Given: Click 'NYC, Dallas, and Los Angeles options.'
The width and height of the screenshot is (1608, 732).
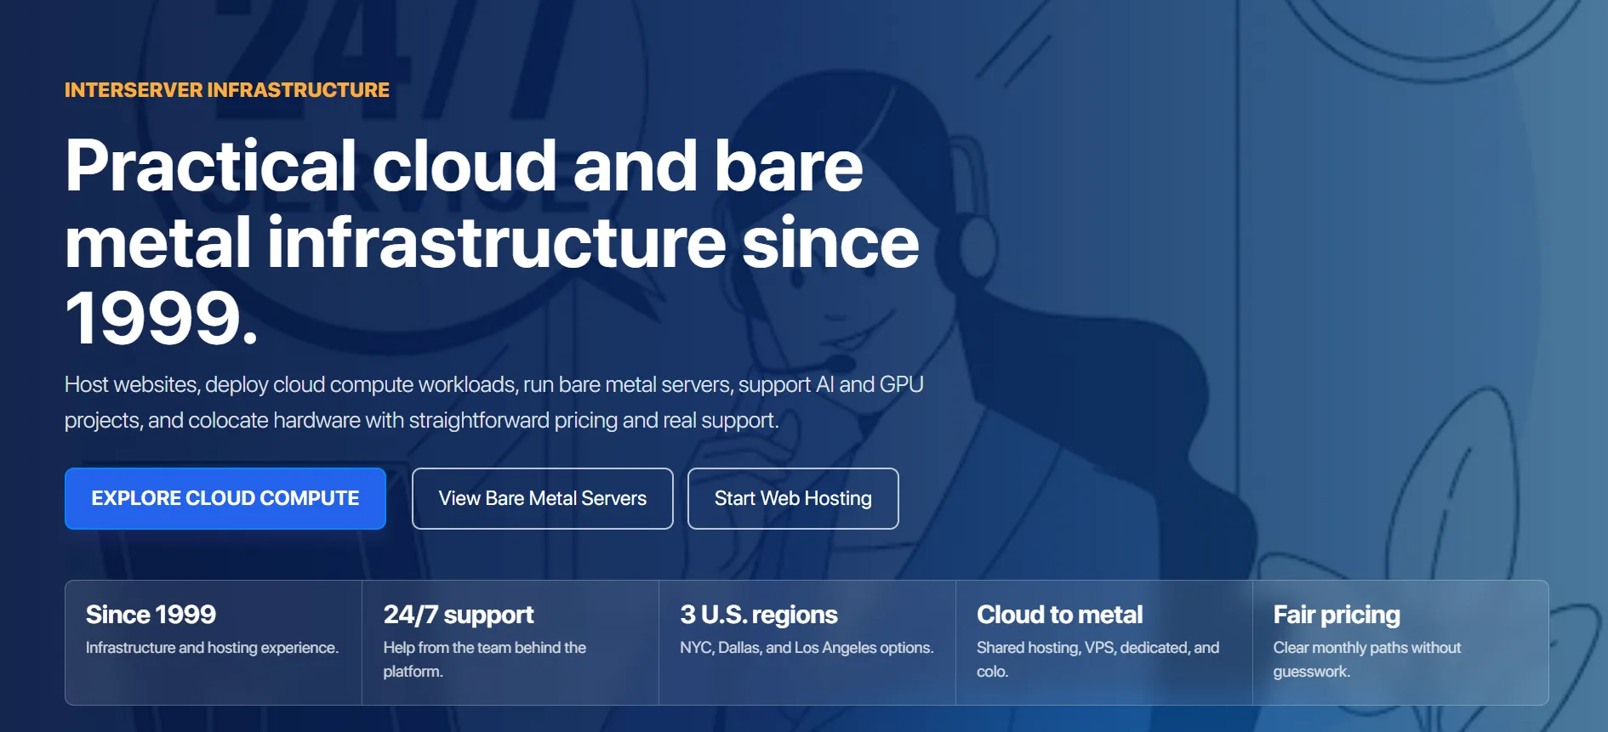Looking at the screenshot, I should 807,648.
